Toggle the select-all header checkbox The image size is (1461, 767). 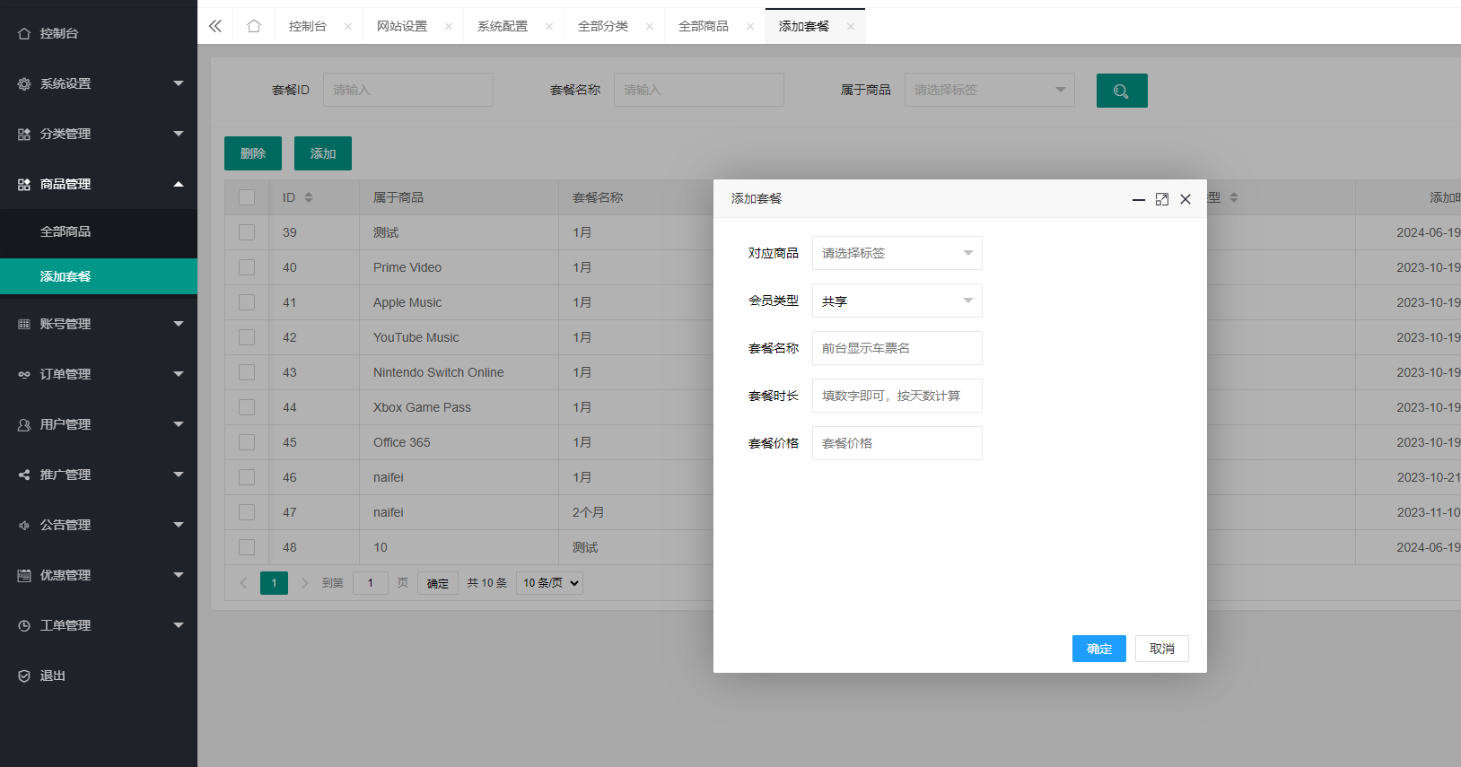[x=247, y=197]
